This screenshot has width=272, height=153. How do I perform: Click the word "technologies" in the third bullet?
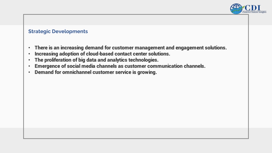point(143,60)
